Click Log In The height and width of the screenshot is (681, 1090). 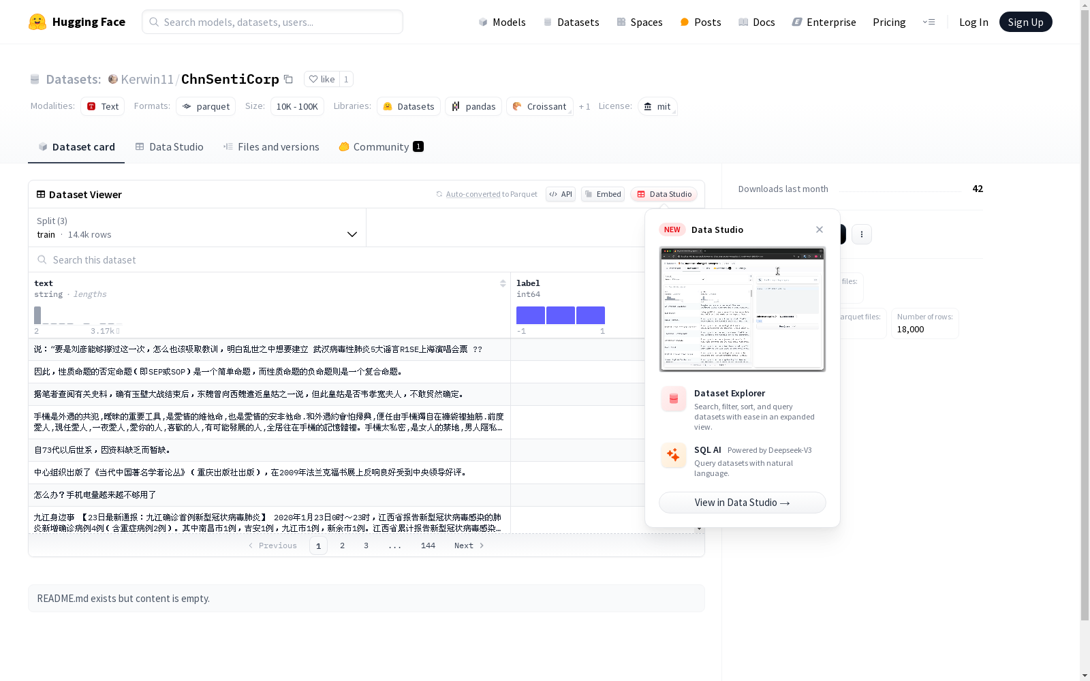point(974,22)
